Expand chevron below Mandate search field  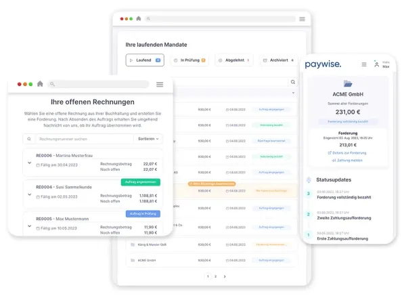click(x=293, y=93)
